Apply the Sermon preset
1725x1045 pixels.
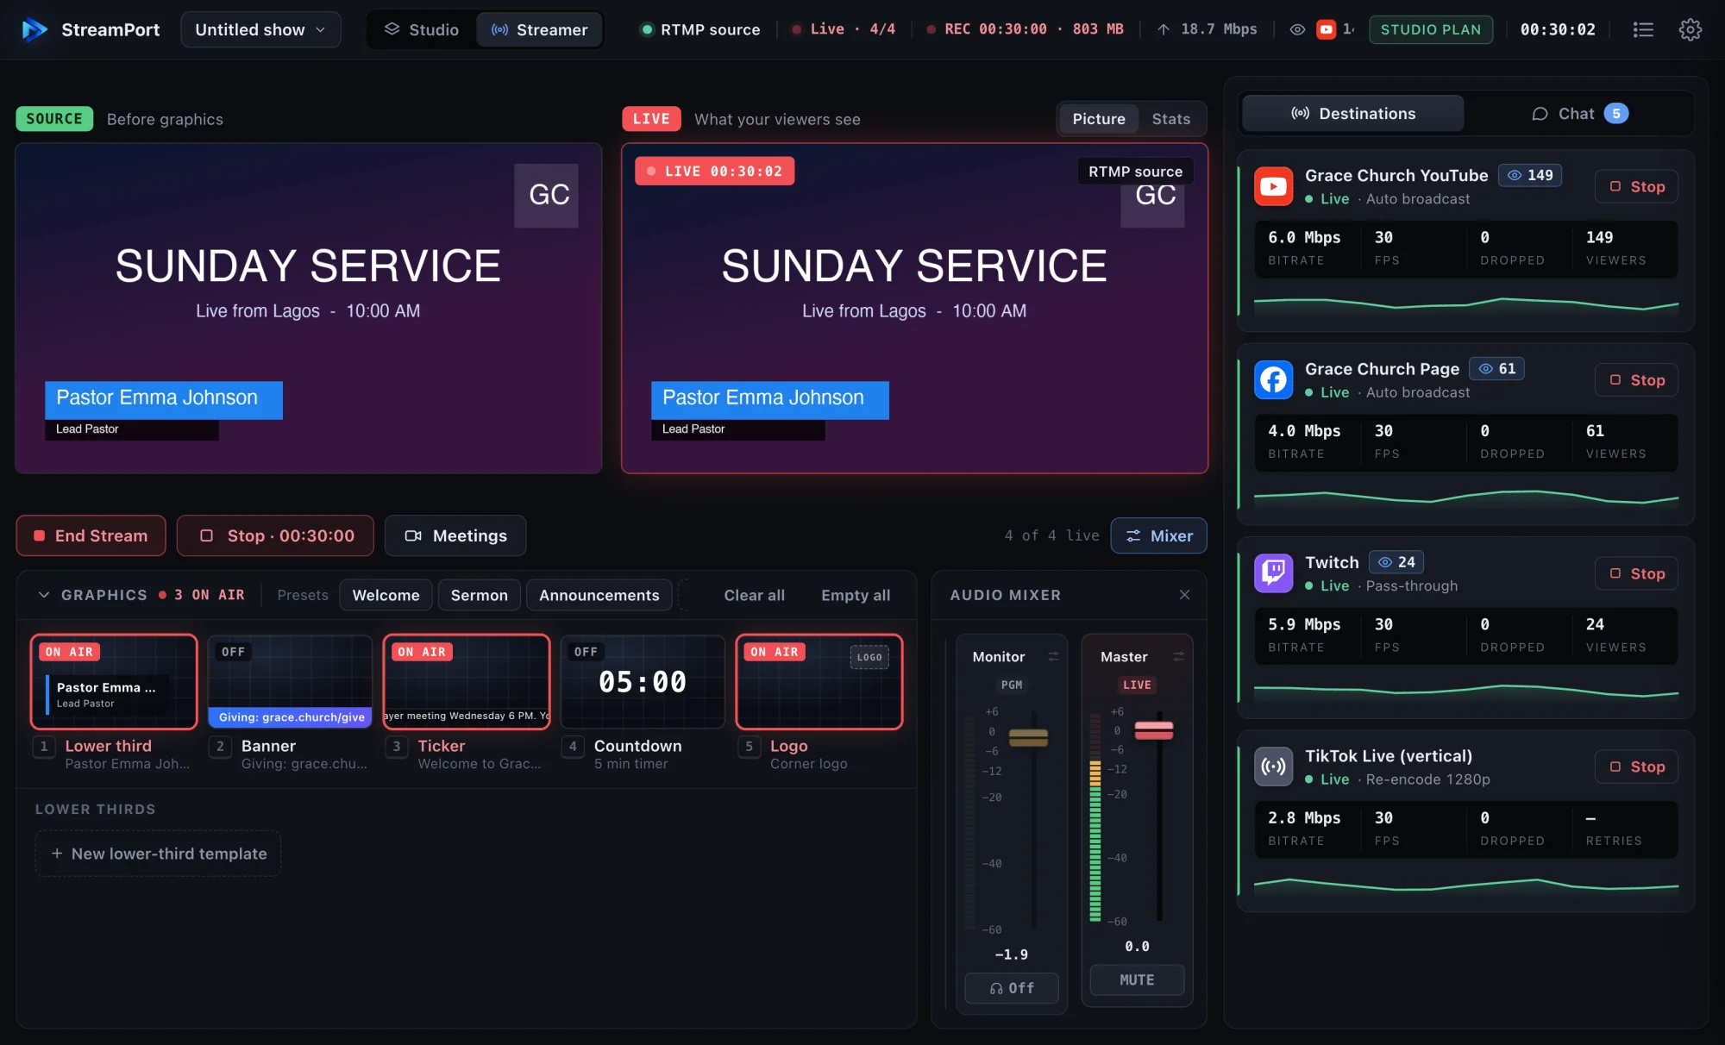[x=479, y=595]
